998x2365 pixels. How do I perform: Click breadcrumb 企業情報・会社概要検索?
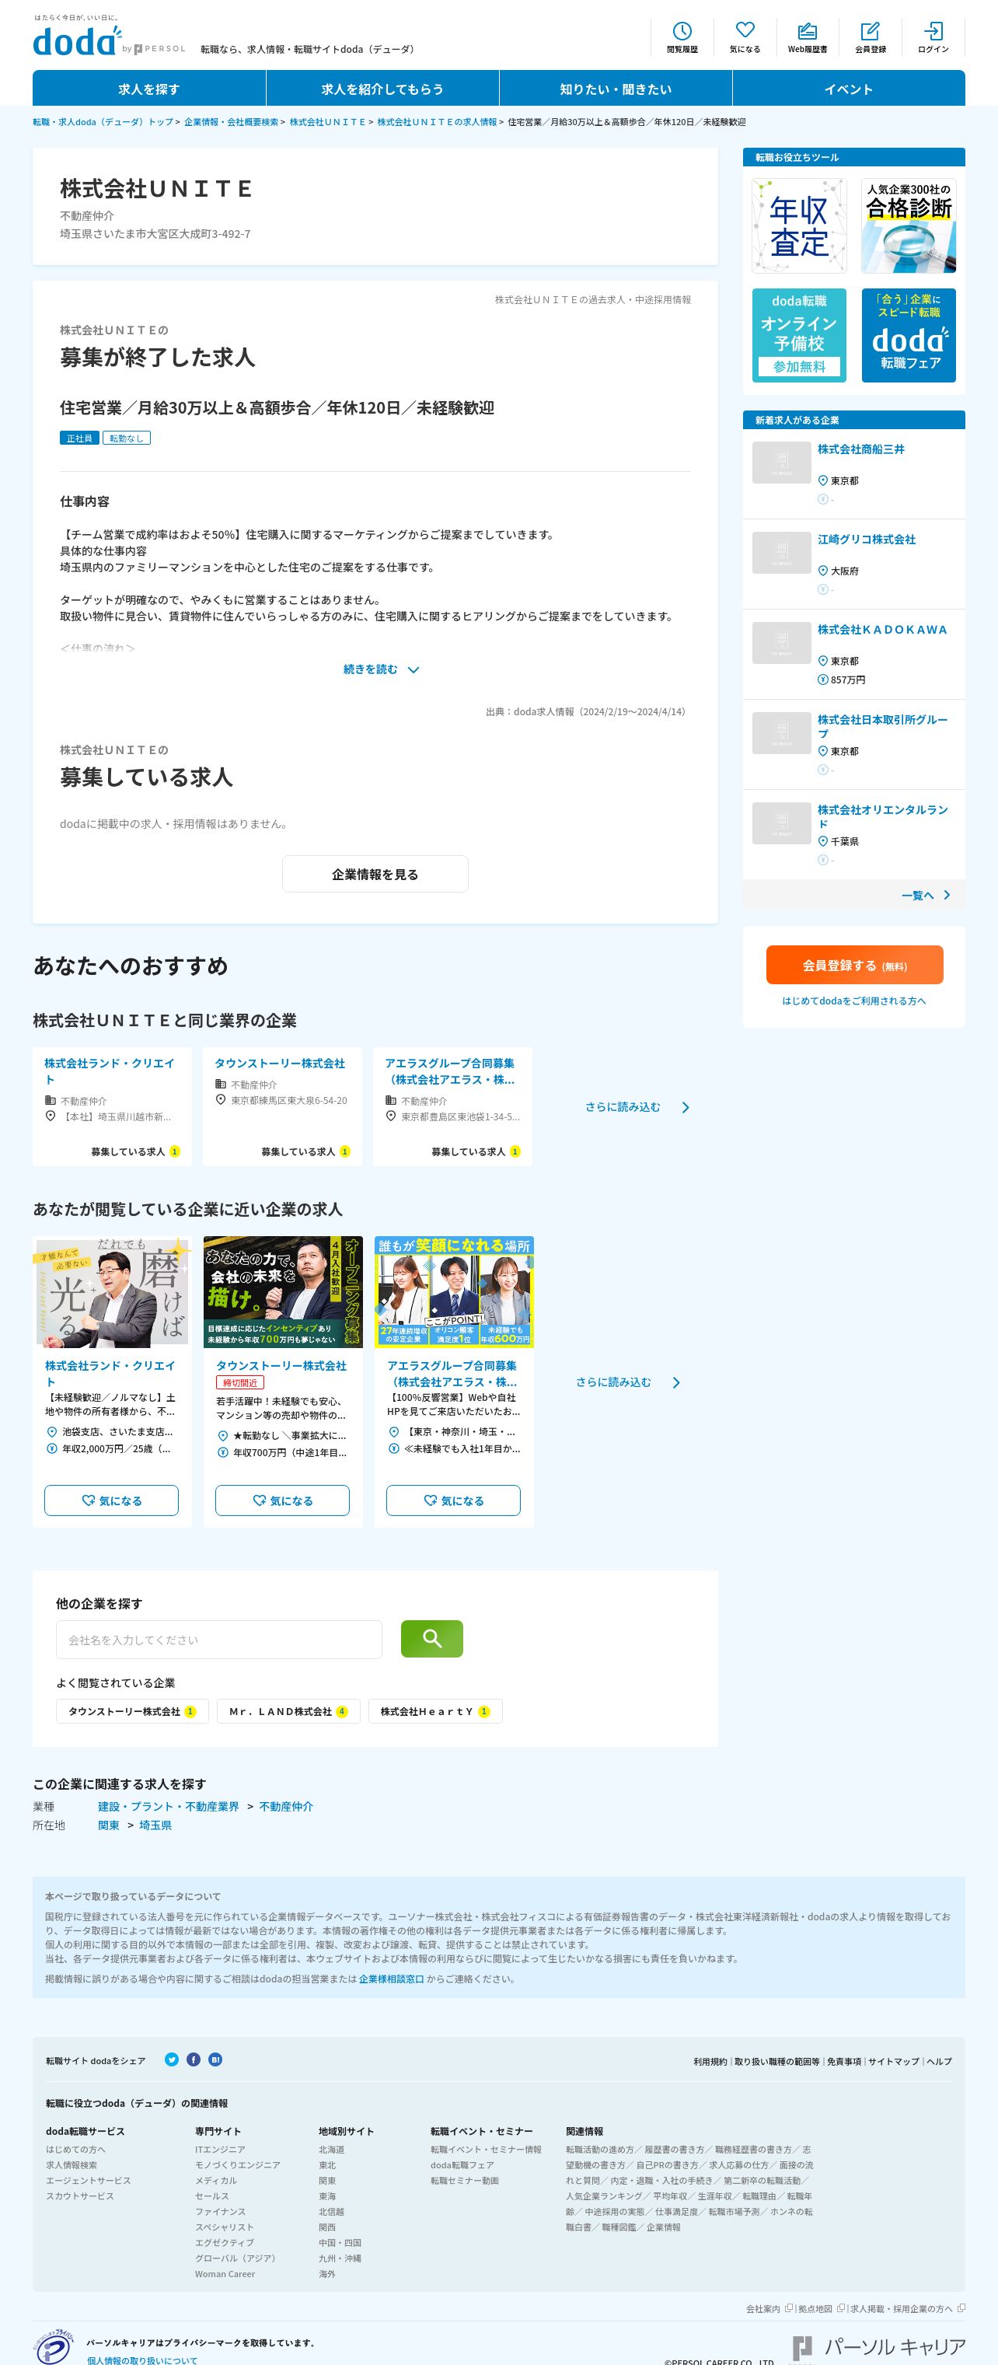[230, 121]
